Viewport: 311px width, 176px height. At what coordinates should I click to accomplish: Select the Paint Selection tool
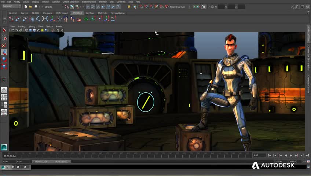coord(4,45)
